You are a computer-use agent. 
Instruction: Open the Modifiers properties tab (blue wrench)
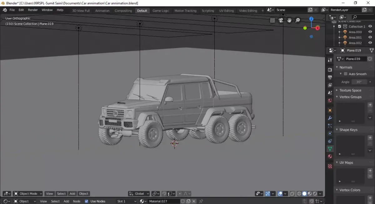330,118
